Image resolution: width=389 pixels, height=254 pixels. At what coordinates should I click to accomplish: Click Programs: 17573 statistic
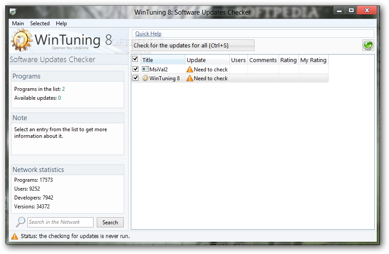34,180
